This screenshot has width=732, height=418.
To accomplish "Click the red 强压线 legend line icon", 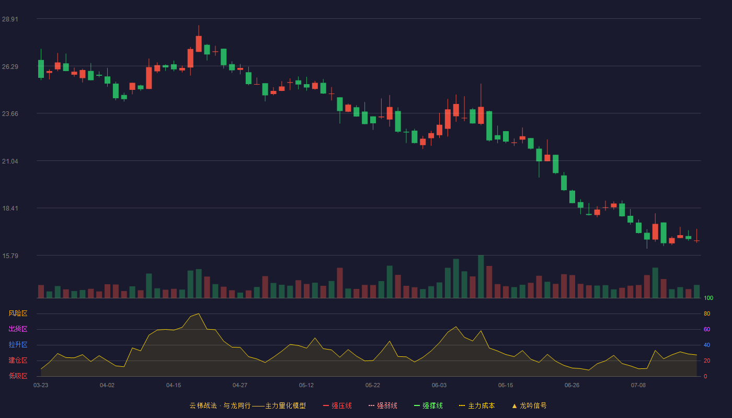I will pyautogui.click(x=326, y=405).
